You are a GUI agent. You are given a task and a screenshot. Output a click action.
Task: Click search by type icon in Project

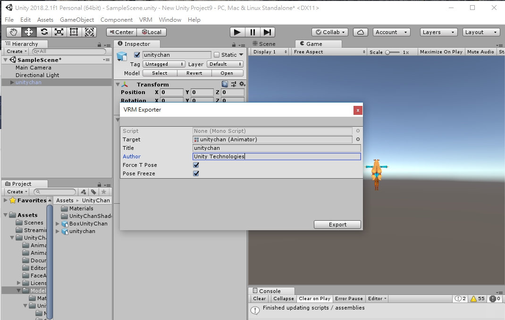(x=84, y=192)
